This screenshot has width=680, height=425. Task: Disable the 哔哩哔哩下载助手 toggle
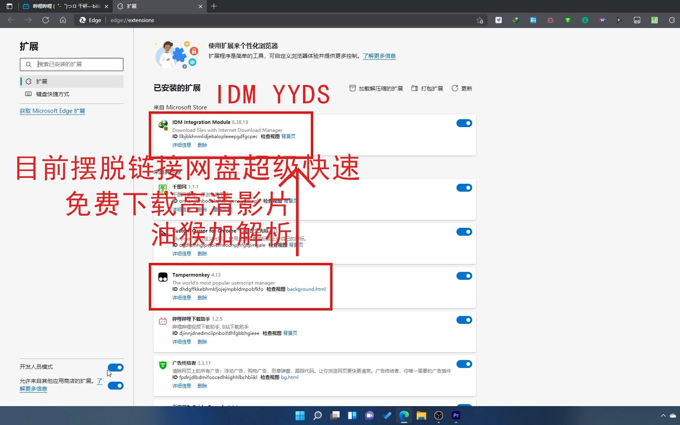[464, 320]
